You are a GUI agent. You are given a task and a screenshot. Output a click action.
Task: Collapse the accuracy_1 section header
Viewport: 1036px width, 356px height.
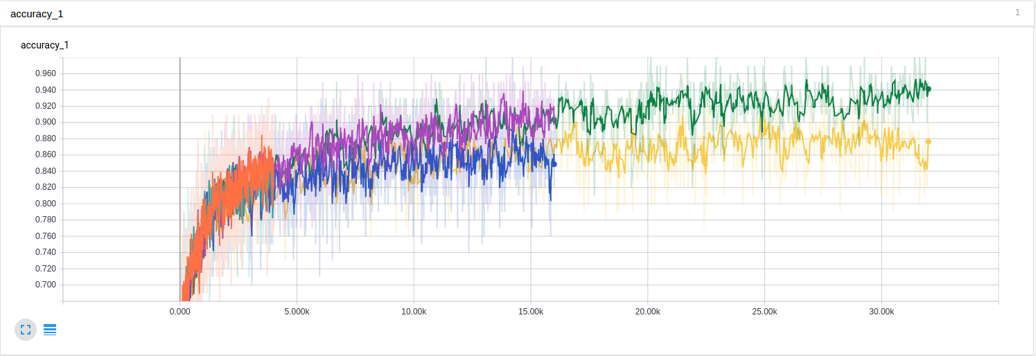518,13
